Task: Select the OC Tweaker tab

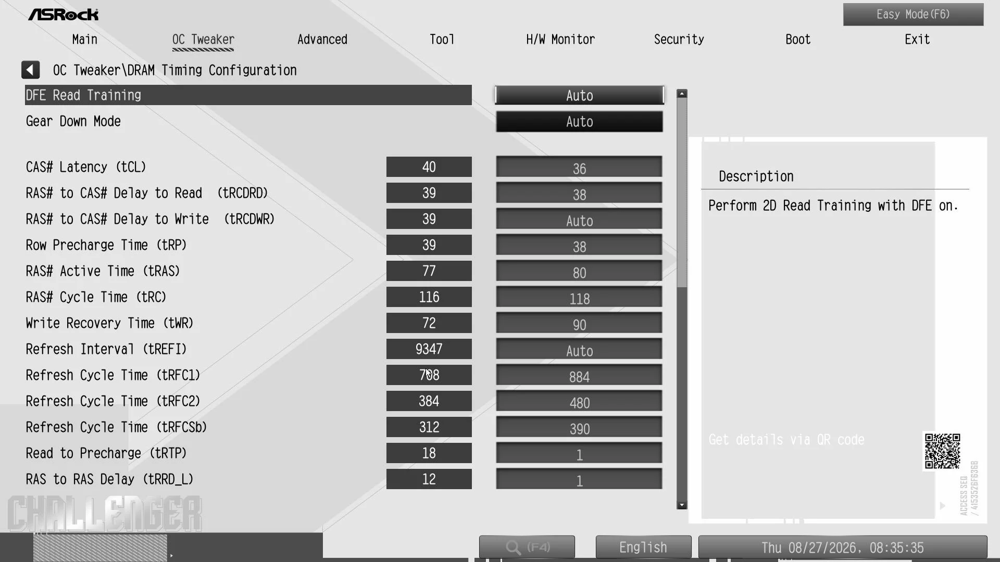Action: pyautogui.click(x=203, y=41)
